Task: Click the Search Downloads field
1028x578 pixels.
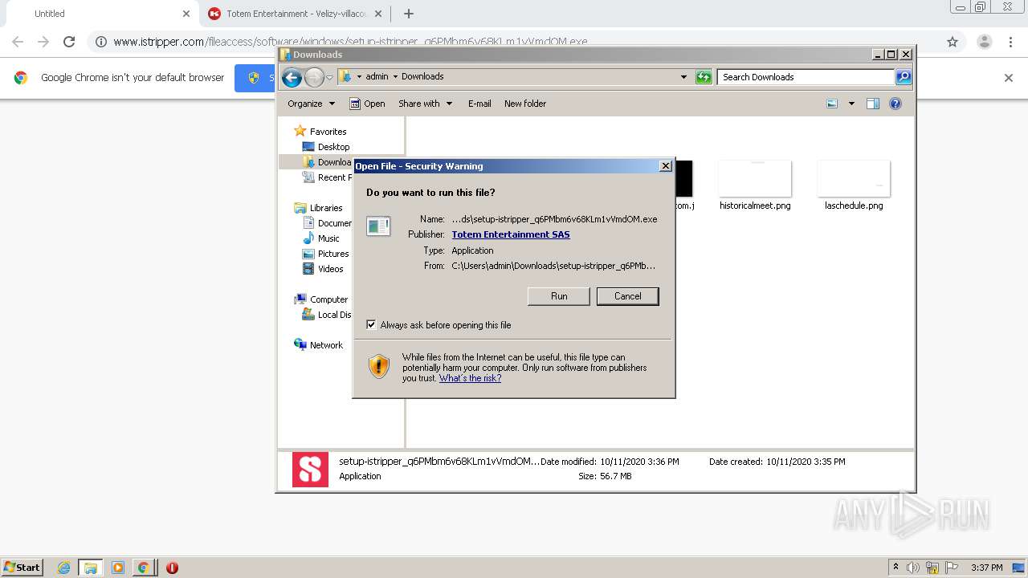Action: pos(806,77)
